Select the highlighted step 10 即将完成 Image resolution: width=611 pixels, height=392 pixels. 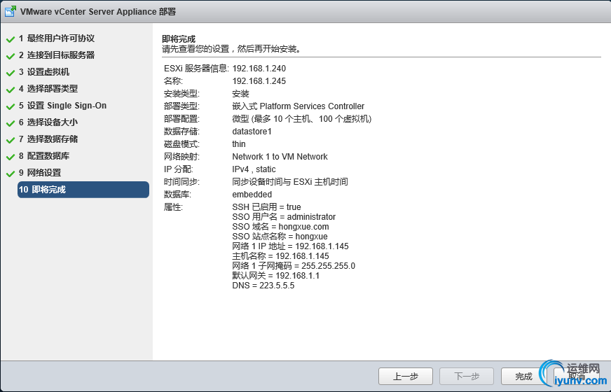(x=83, y=190)
